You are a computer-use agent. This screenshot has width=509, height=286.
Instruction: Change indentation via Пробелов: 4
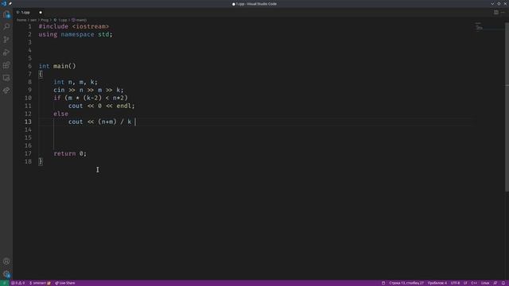[437, 283]
